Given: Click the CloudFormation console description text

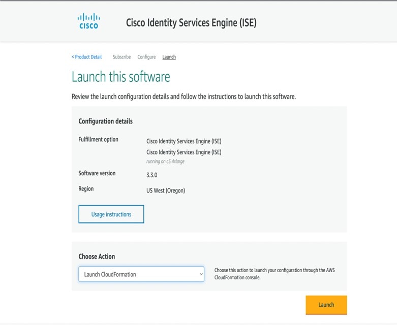Looking at the screenshot, I should 274,274.
